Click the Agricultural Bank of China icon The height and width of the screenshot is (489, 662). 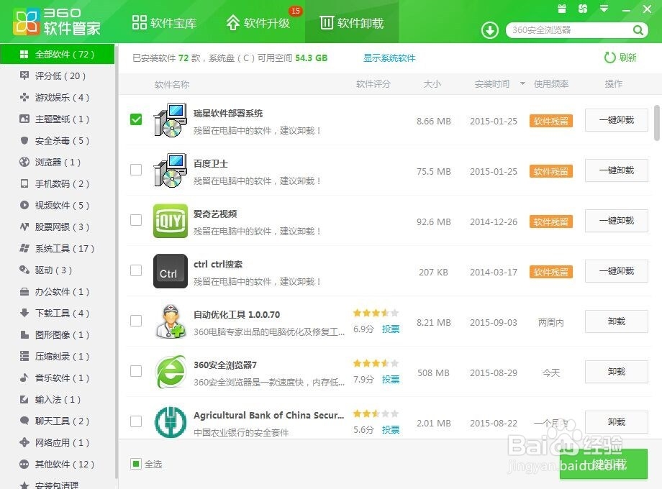pyautogui.click(x=170, y=421)
